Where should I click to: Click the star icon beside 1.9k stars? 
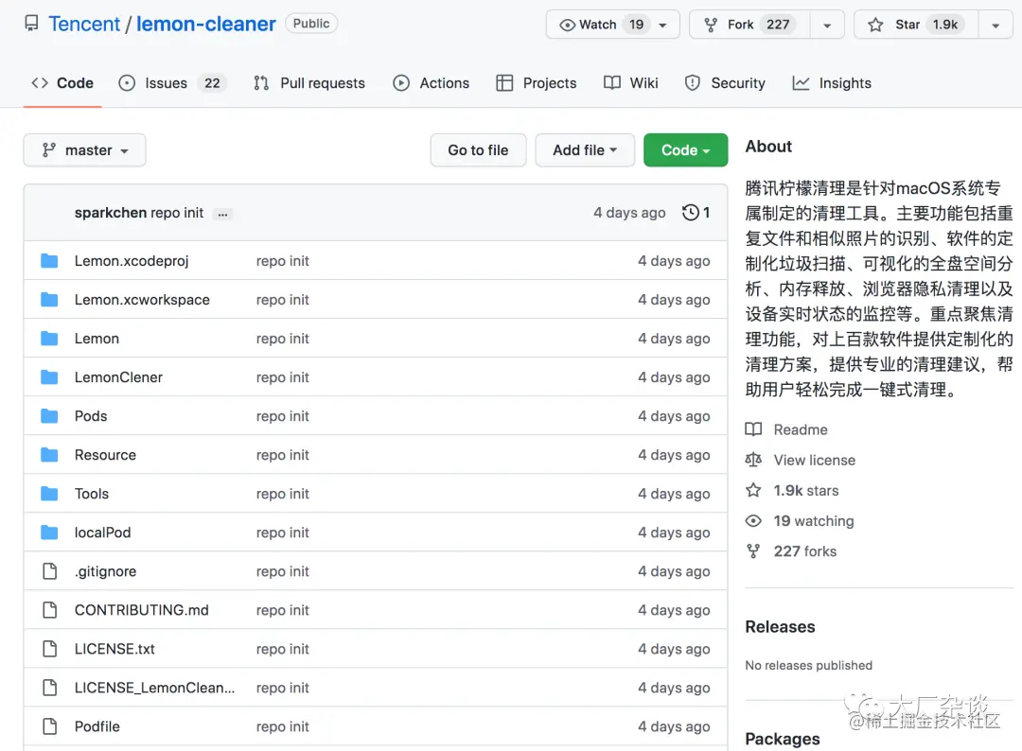click(x=753, y=490)
